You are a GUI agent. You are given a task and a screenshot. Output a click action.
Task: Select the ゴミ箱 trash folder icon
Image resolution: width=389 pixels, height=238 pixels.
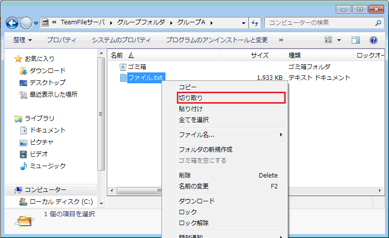(x=123, y=66)
